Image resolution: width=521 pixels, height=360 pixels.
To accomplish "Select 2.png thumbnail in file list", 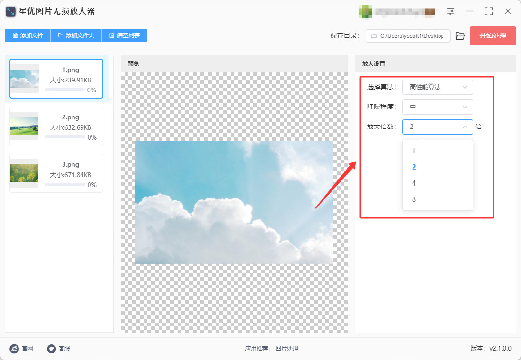I will click(24, 126).
